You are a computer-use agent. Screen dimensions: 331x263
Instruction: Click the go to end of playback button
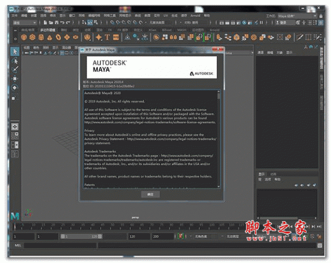point(319,227)
